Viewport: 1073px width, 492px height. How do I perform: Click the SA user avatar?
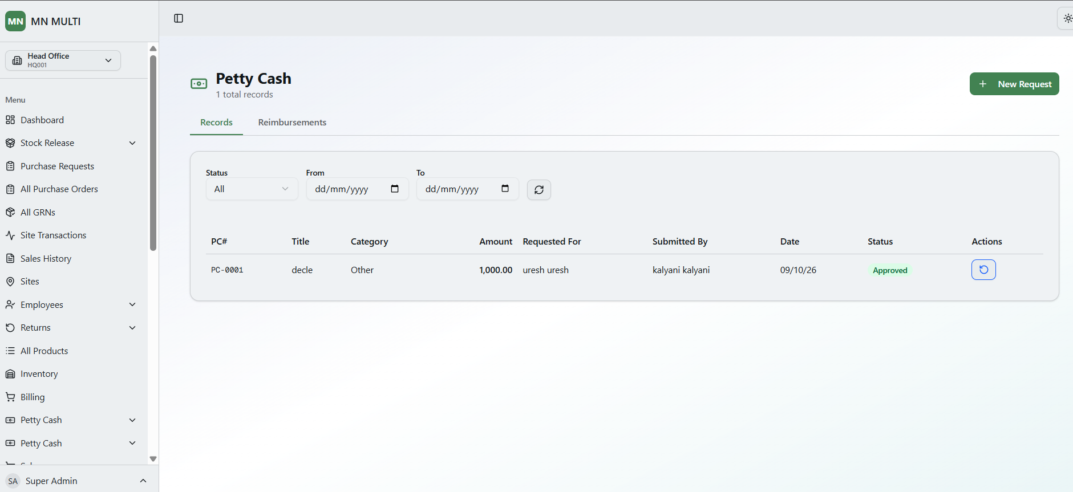[13, 481]
